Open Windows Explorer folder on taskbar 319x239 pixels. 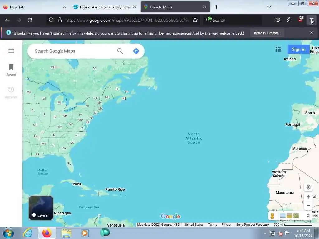coord(66,233)
